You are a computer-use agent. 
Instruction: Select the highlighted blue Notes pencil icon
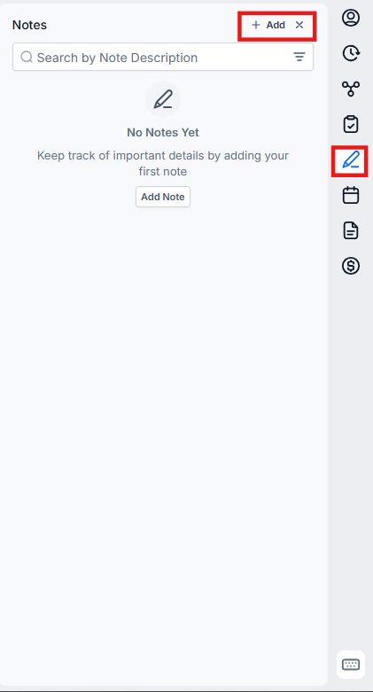tap(351, 160)
